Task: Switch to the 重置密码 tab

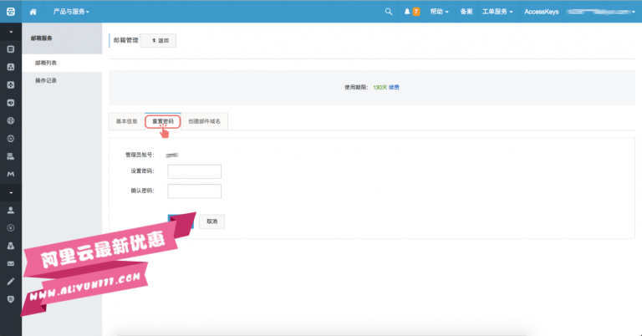Action: 163,121
